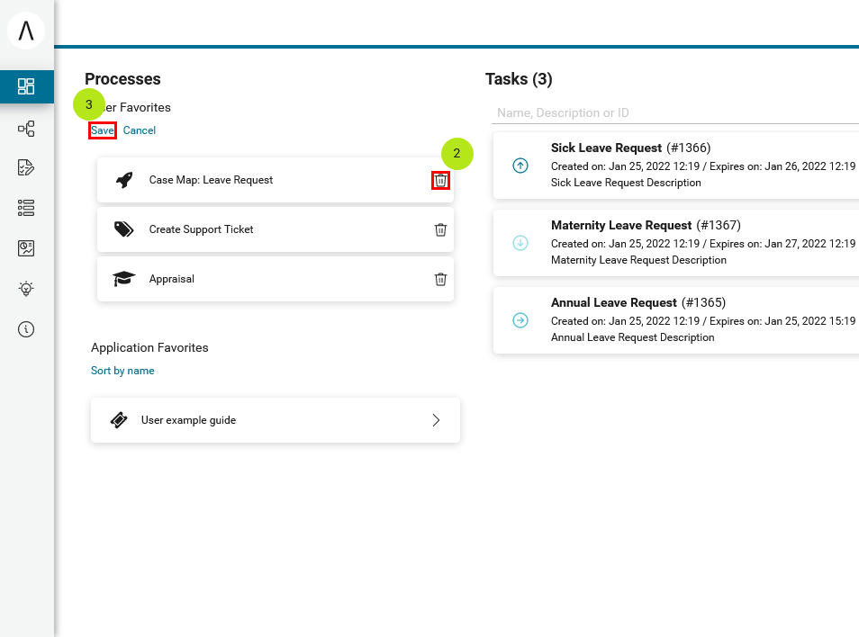Screen dimensions: 859x637
Task: Expand User example guide chevron
Action: 436,420
